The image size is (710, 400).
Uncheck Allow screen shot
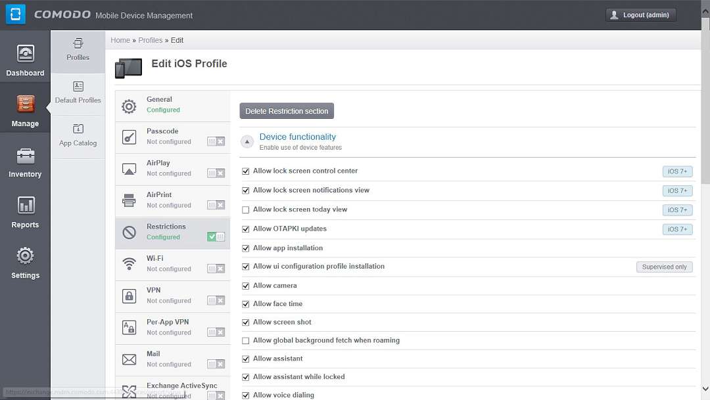coord(245,322)
